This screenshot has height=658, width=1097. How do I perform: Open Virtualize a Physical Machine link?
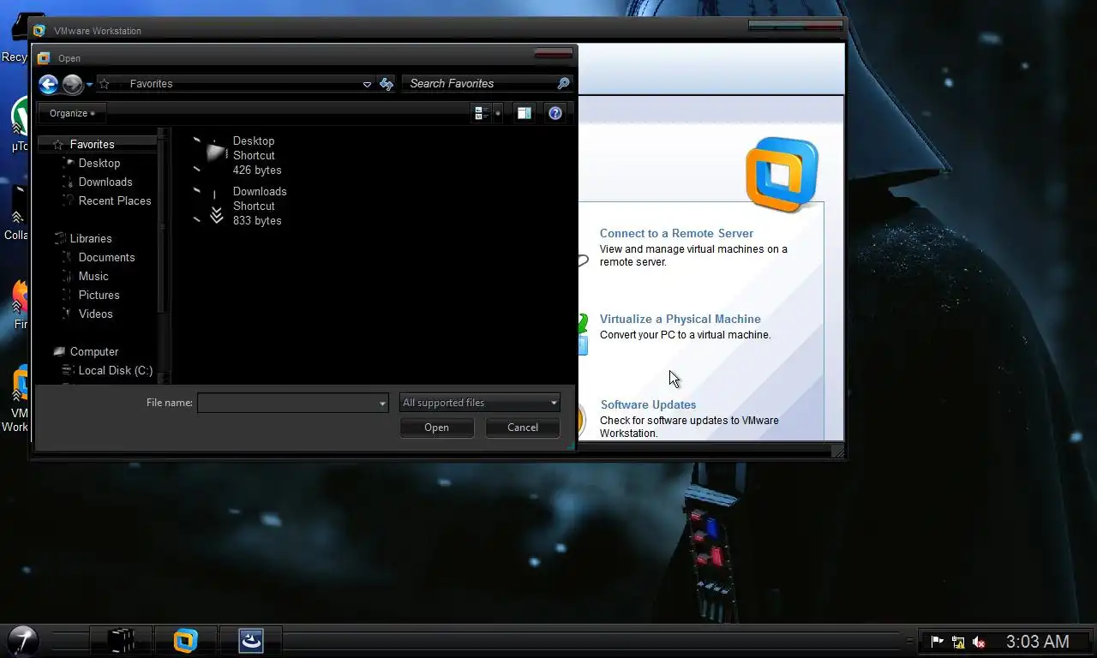(680, 319)
